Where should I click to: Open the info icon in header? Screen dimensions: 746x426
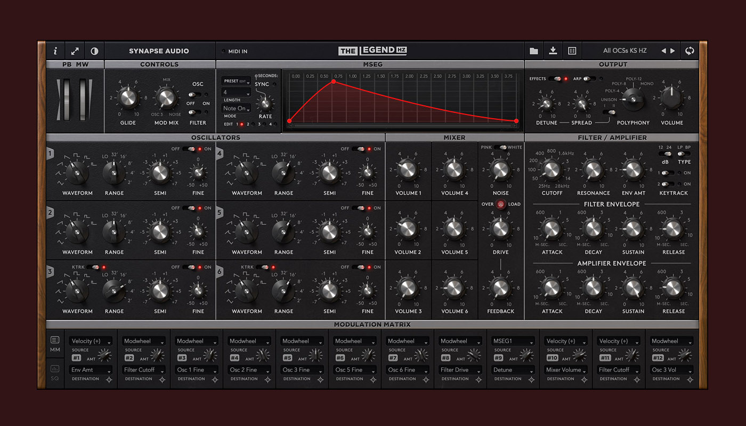click(55, 51)
